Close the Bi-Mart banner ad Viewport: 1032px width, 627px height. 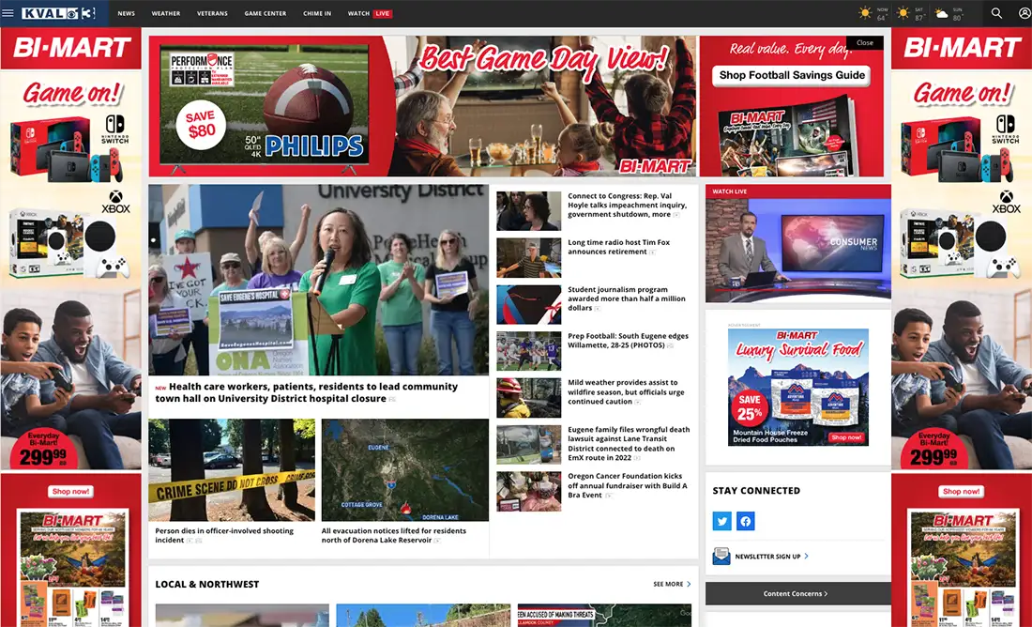coord(865,43)
